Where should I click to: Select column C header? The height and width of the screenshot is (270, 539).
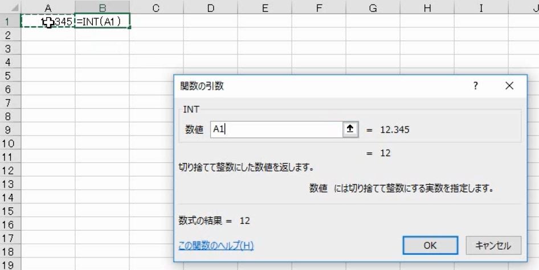click(x=157, y=8)
